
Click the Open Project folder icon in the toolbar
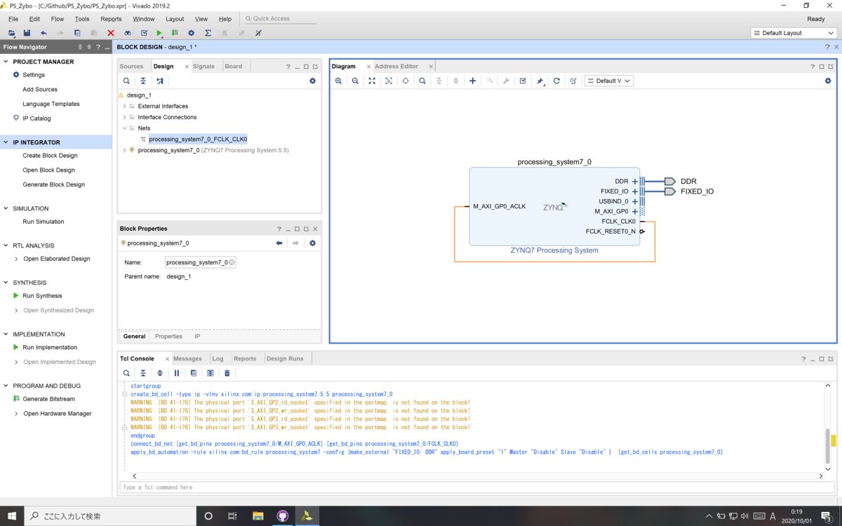click(11, 33)
